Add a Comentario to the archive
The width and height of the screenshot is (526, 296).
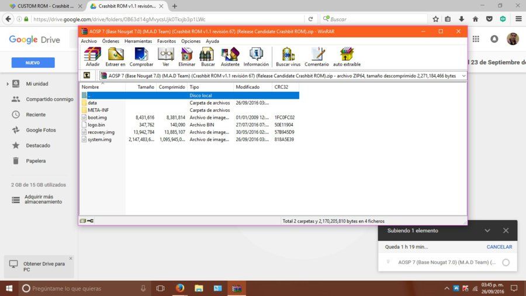tap(317, 57)
